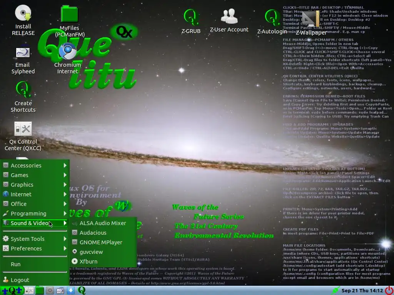Choose Run from the start menu

point(35,264)
